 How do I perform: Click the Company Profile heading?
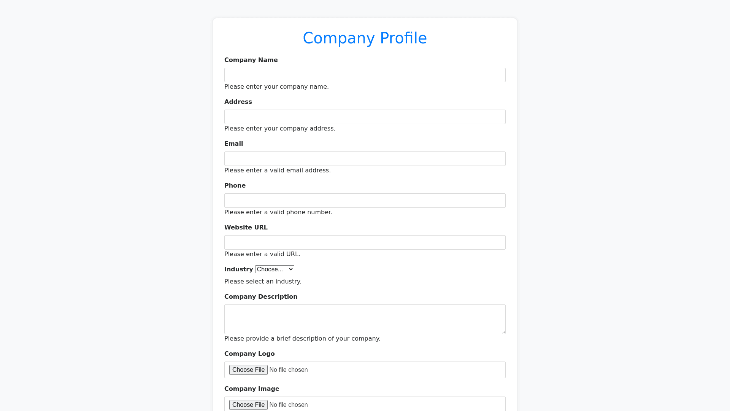pyautogui.click(x=365, y=38)
